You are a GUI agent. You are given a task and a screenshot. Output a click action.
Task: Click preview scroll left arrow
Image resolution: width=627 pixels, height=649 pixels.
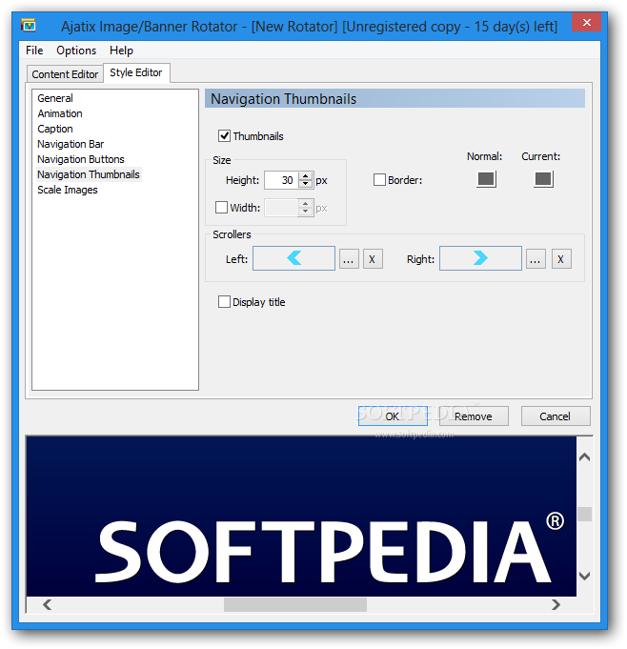click(x=48, y=605)
